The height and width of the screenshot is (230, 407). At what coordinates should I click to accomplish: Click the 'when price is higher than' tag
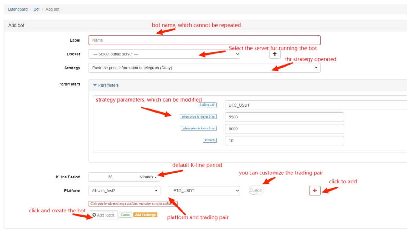pos(198,117)
